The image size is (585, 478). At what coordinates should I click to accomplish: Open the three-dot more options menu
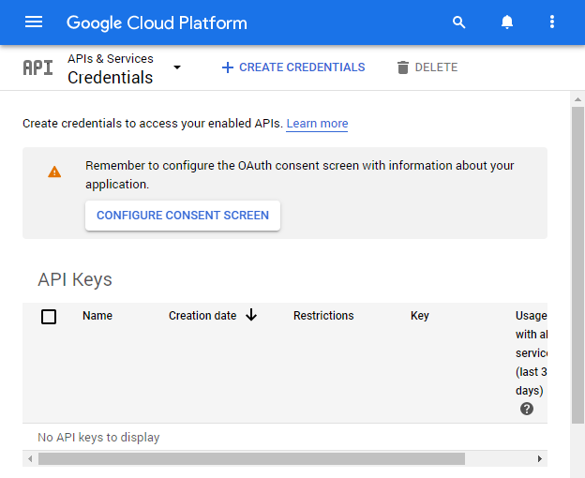click(x=552, y=22)
